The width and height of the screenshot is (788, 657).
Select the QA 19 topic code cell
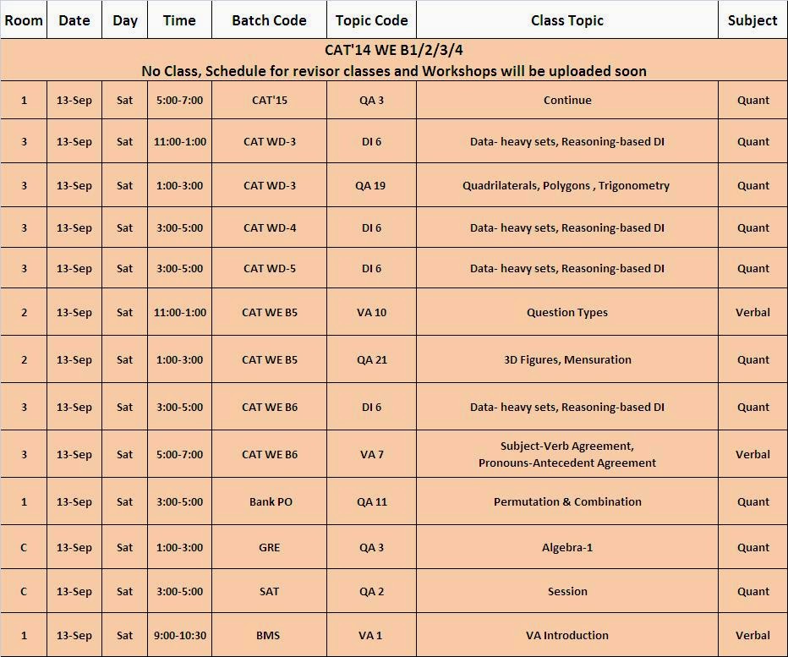(x=371, y=185)
